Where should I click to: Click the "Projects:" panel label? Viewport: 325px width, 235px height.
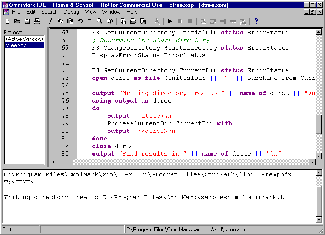[x=14, y=32]
